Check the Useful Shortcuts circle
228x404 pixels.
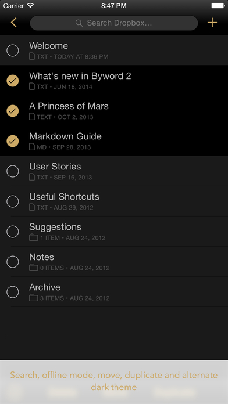click(13, 201)
